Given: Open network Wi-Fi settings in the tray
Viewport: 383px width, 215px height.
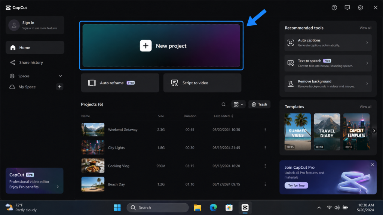Looking at the screenshot, I should point(329,208).
